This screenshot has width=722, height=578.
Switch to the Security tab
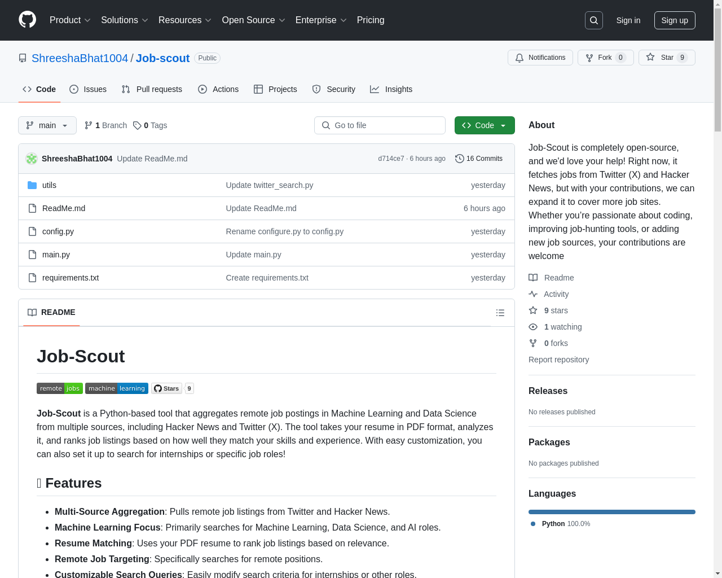[334, 89]
